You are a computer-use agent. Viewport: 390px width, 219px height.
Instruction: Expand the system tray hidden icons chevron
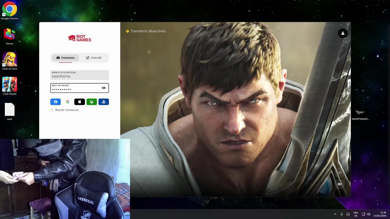pyautogui.click(x=335, y=214)
